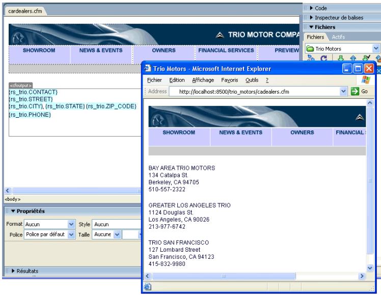Image resolution: width=381 pixels, height=295 pixels.
Task: Open the Edition menu in Internet Explorer
Action: [177, 80]
